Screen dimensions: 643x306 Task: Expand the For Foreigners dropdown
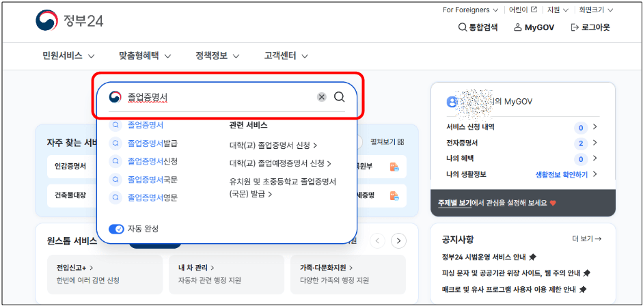[x=470, y=10]
